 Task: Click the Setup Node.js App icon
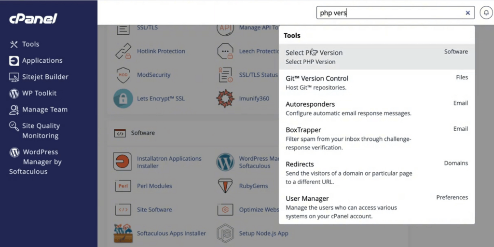[225, 233]
